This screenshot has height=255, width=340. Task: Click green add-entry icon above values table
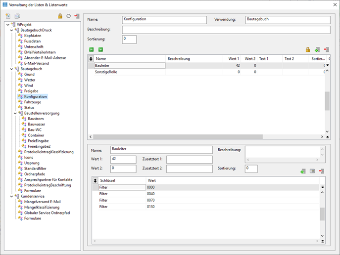[317, 50]
